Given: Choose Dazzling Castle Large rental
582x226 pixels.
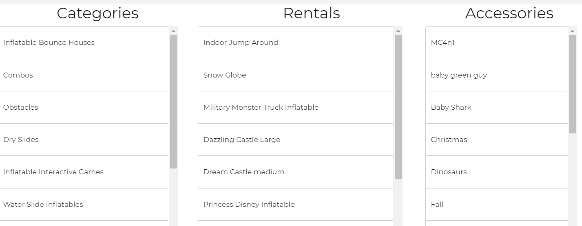Looking at the screenshot, I should pyautogui.click(x=242, y=140).
